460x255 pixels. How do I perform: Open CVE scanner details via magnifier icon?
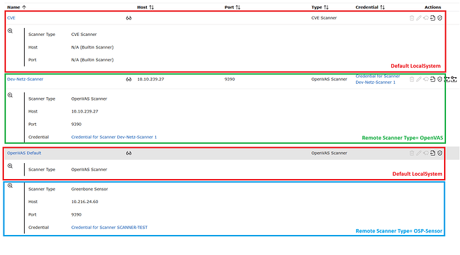(x=10, y=31)
